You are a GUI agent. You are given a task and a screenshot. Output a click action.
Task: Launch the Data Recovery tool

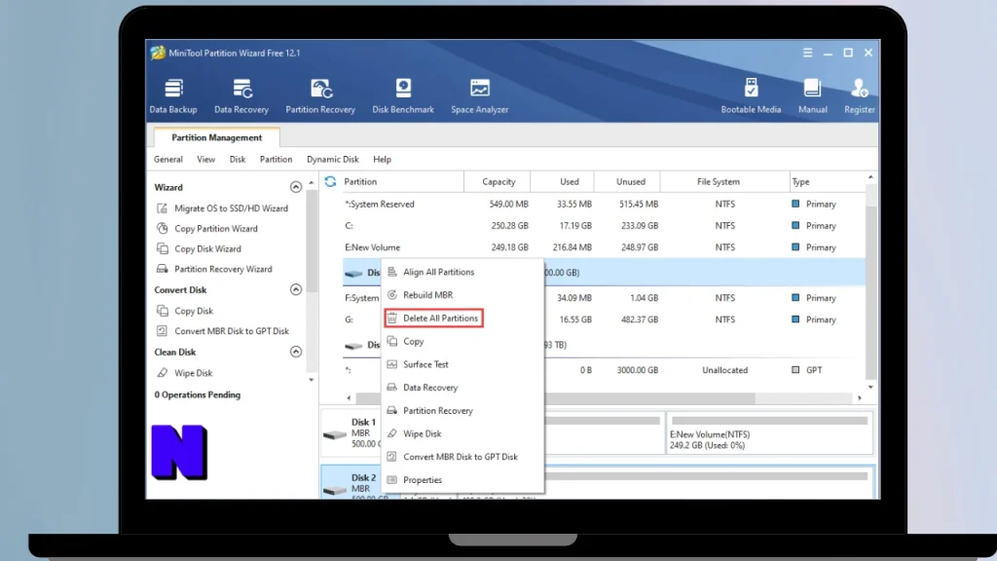pyautogui.click(x=241, y=96)
